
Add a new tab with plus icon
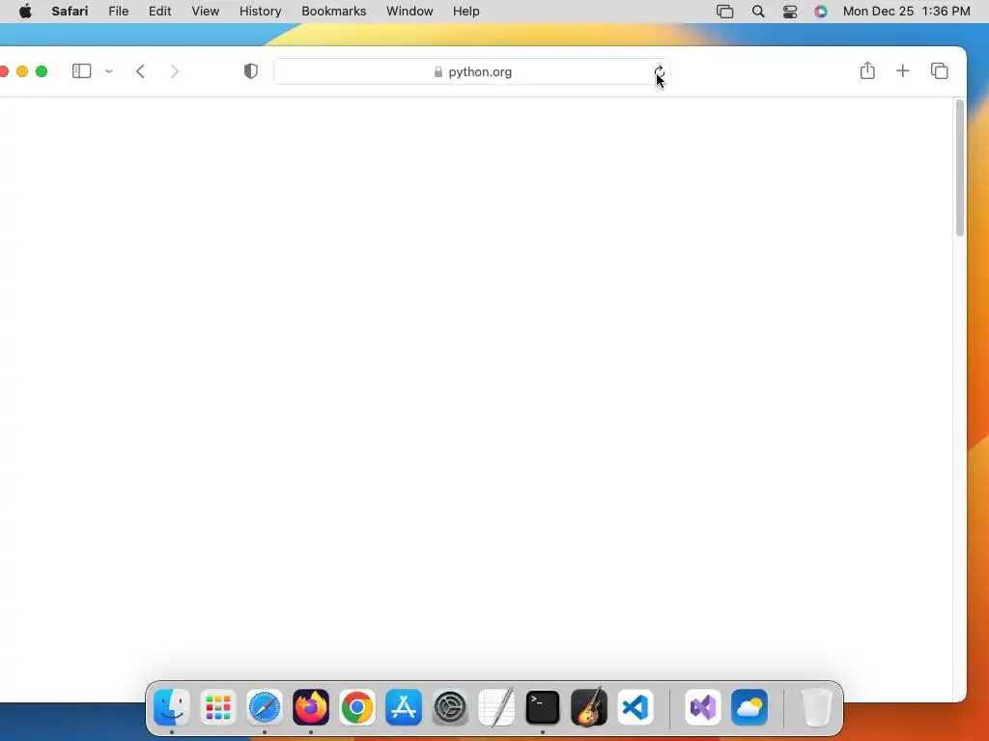[903, 70]
